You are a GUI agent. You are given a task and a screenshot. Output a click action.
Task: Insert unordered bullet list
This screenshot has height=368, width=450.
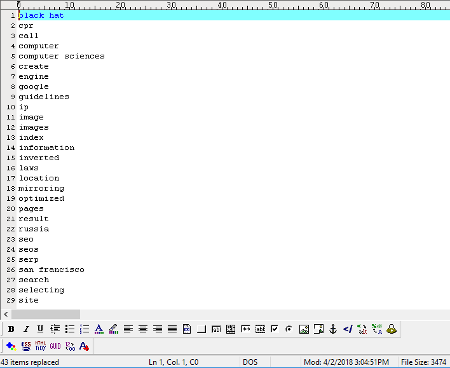click(x=70, y=329)
